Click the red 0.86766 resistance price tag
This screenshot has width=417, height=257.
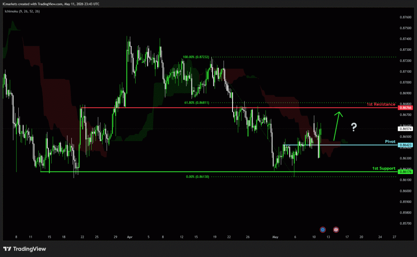405,108
